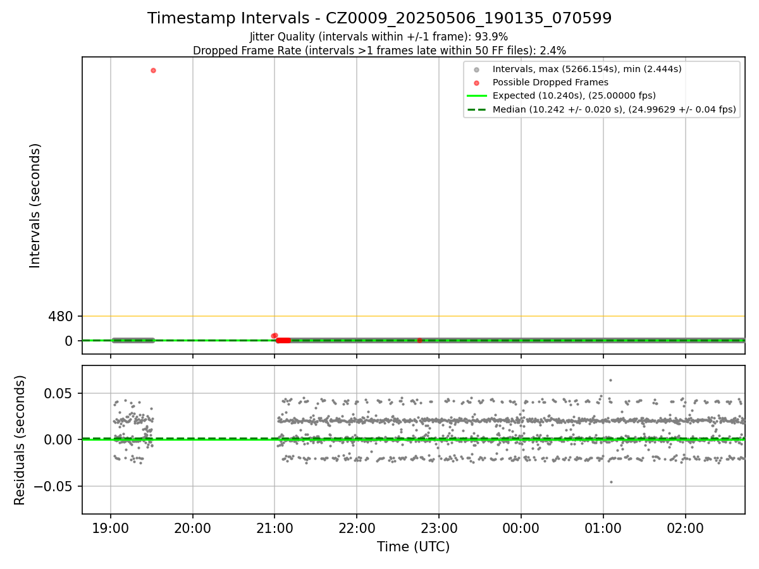
Task: Click the '23:00' x-axis tick label
Action: (x=439, y=527)
